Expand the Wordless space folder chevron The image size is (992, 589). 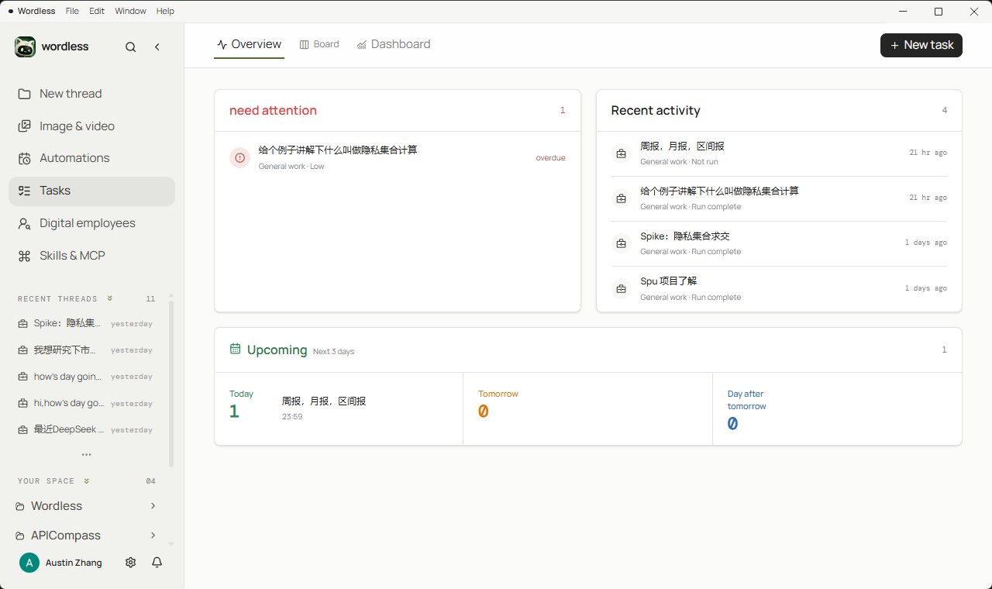click(153, 506)
